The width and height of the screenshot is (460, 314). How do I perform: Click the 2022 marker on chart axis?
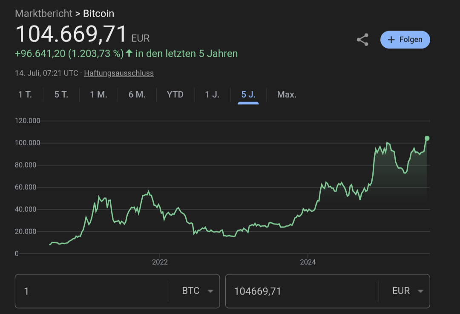160,262
